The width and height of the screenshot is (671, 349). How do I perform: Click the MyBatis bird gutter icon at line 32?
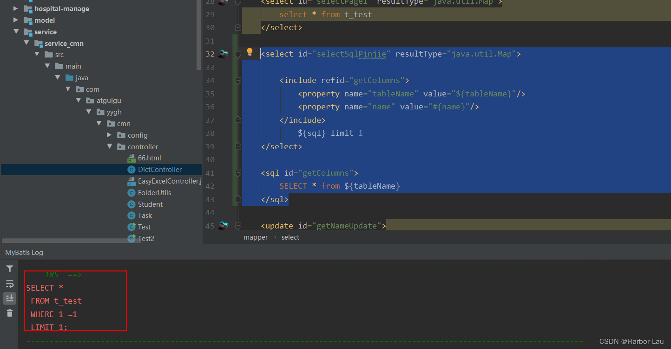click(x=224, y=53)
